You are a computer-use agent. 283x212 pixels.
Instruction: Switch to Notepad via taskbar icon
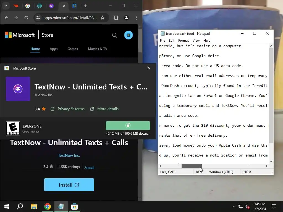pyautogui.click(x=61, y=206)
